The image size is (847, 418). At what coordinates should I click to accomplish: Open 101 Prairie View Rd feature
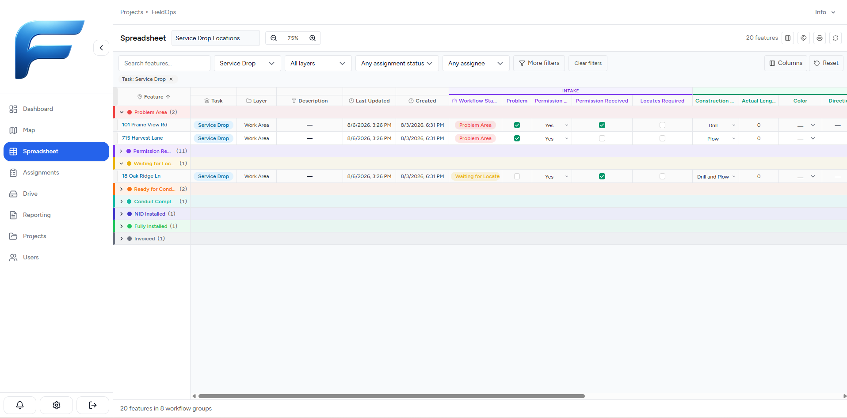pyautogui.click(x=145, y=125)
